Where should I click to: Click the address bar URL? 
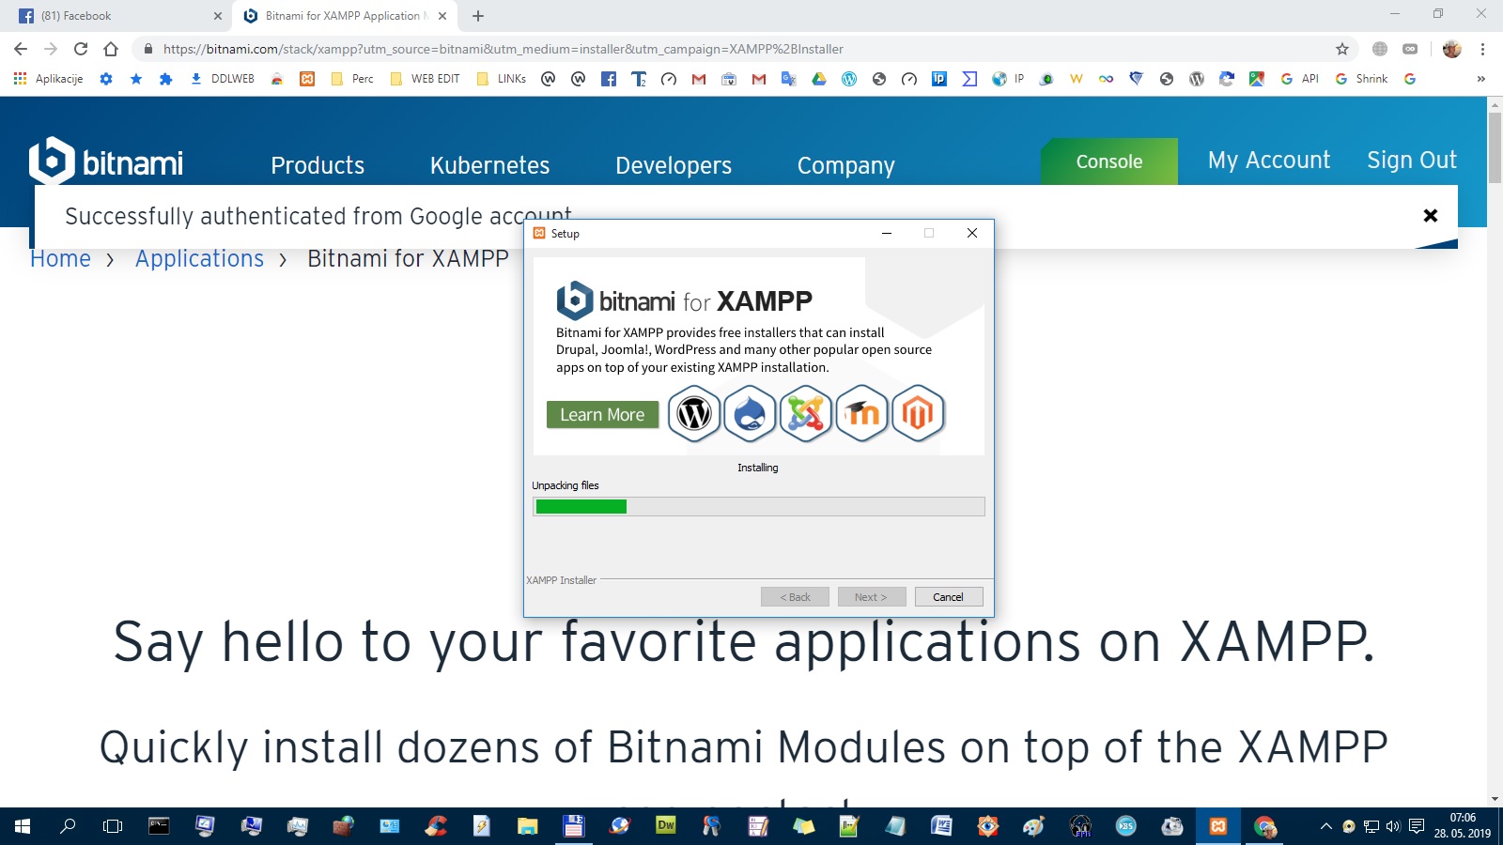point(503,49)
